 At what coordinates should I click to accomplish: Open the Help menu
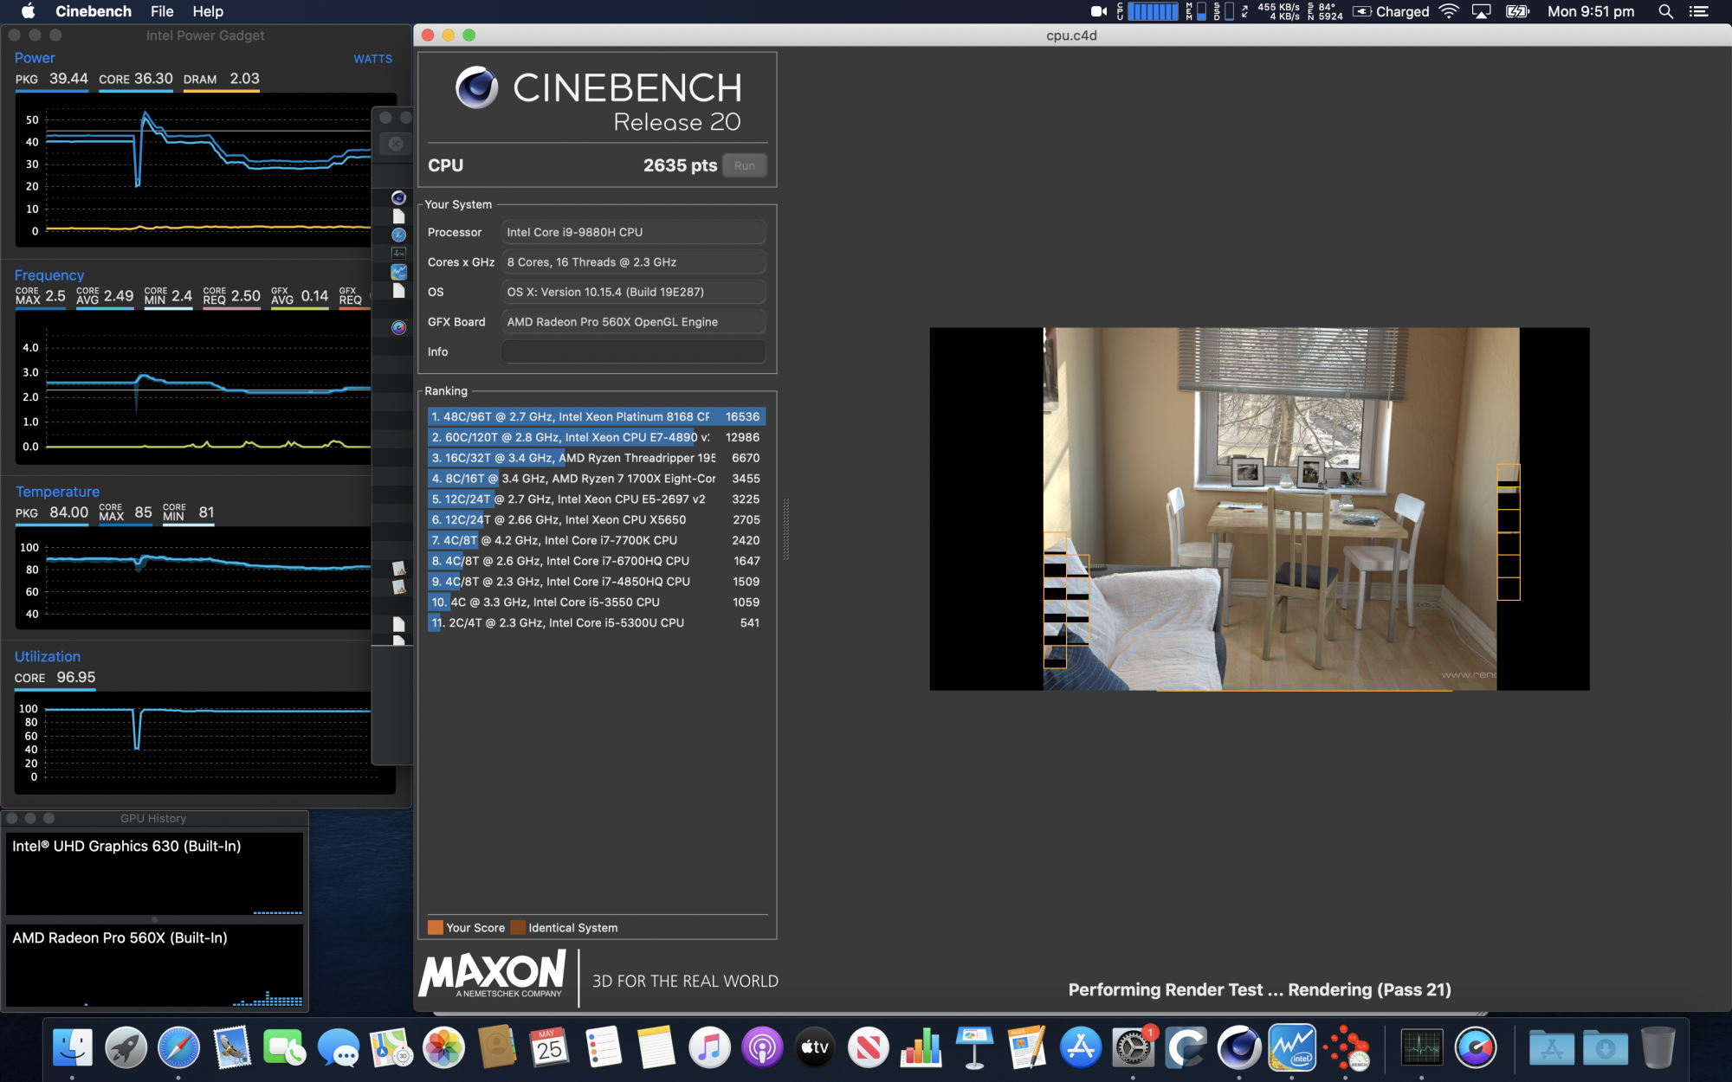click(208, 11)
